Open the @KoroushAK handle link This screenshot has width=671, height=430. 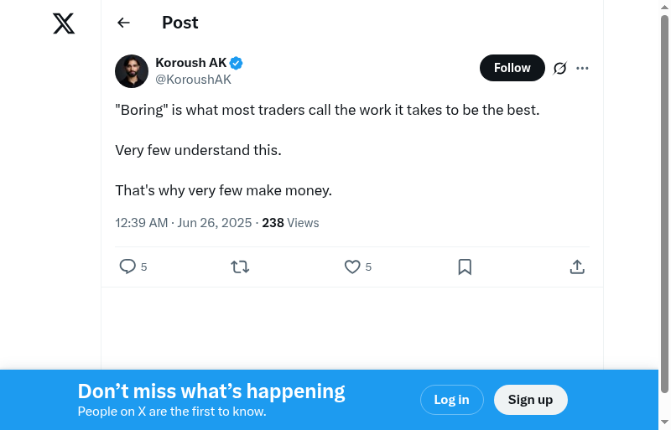(193, 80)
